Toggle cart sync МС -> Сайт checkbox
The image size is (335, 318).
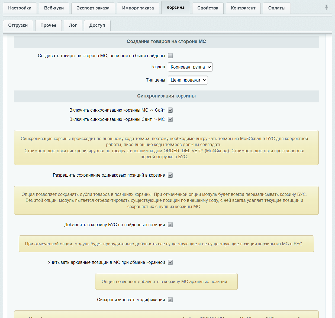pyautogui.click(x=170, y=110)
